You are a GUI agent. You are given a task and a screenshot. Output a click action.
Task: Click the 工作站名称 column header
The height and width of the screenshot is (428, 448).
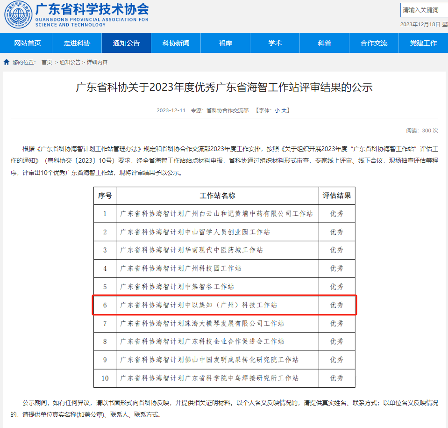click(x=217, y=196)
